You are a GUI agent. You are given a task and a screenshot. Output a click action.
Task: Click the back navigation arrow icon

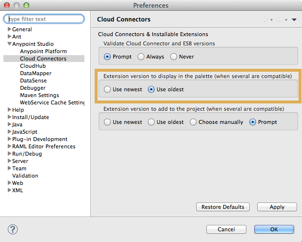click(265, 20)
